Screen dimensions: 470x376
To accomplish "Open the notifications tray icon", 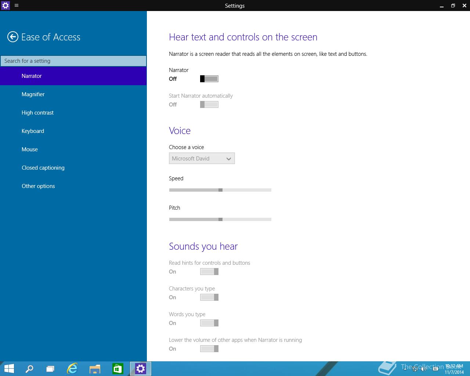I will pyautogui.click(x=435, y=369).
